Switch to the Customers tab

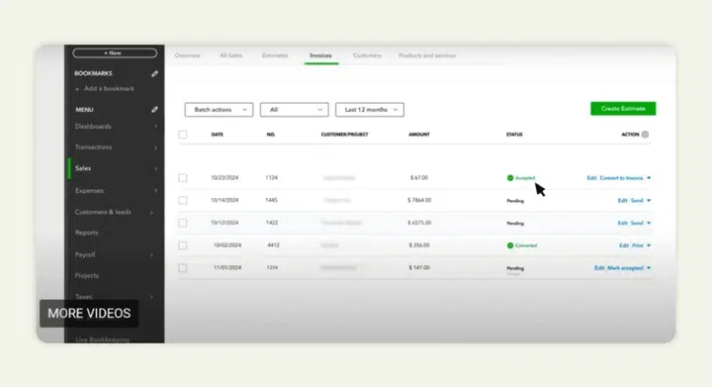pyautogui.click(x=367, y=55)
